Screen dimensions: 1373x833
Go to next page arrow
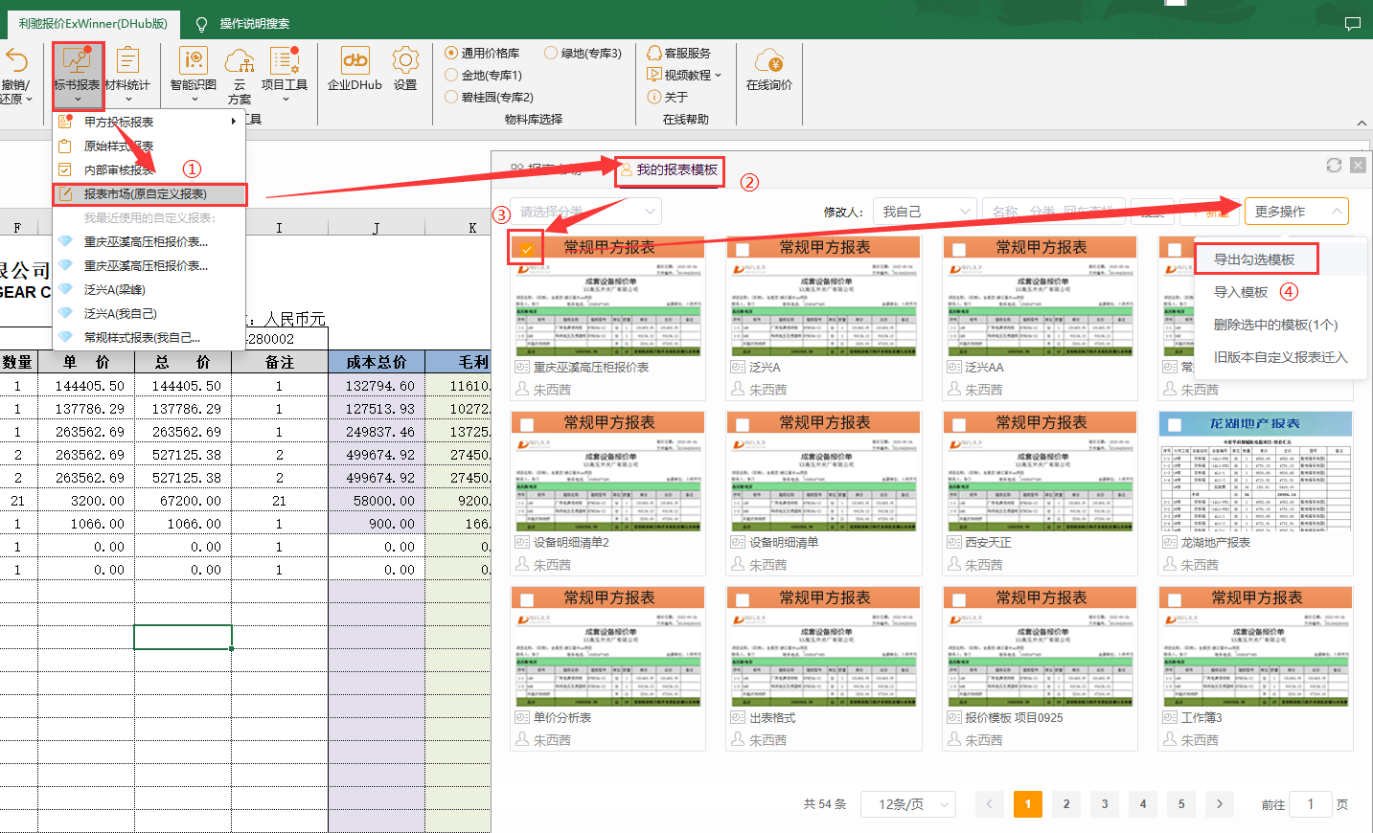(1220, 804)
